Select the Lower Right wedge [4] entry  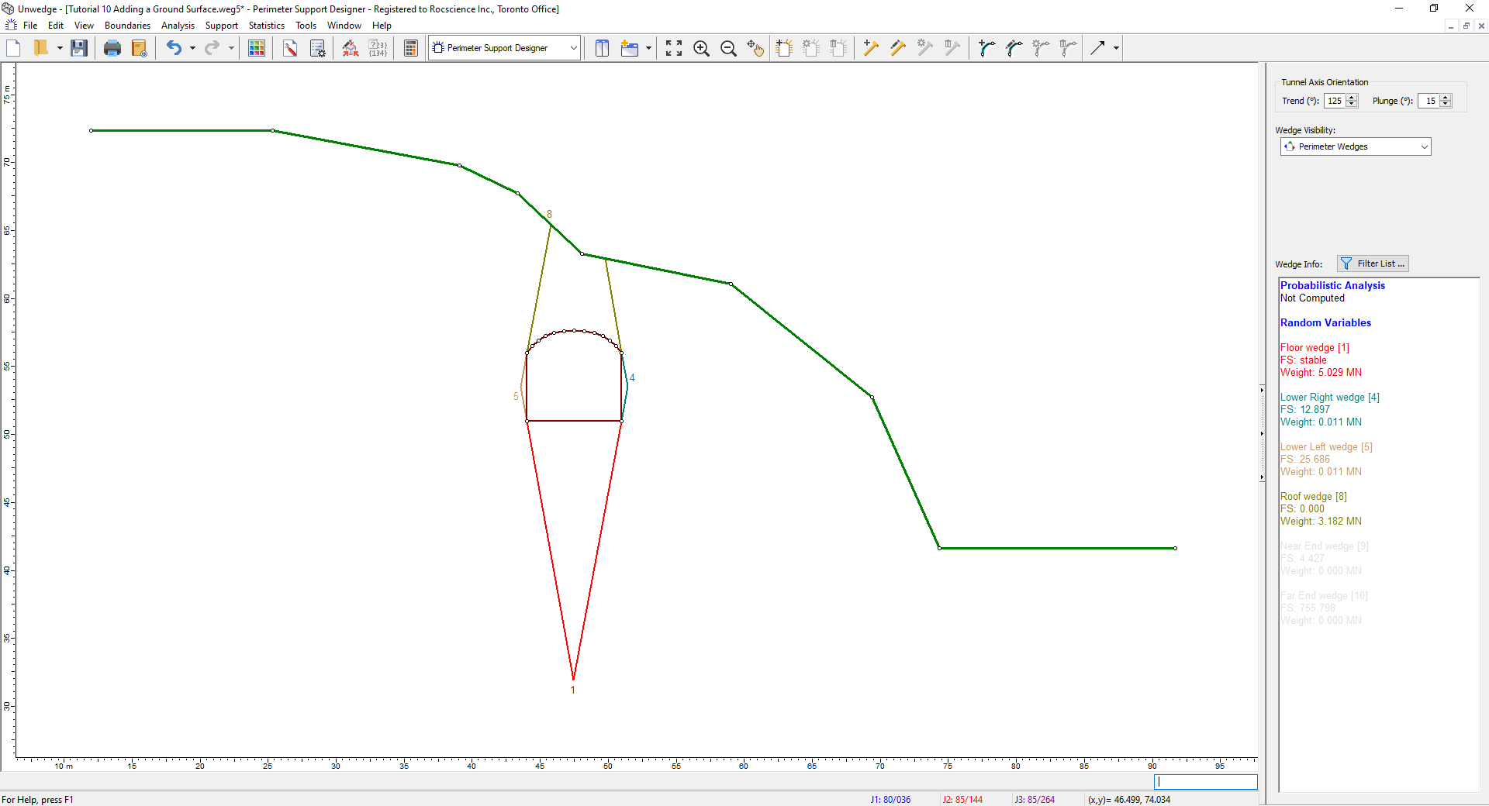click(x=1330, y=398)
